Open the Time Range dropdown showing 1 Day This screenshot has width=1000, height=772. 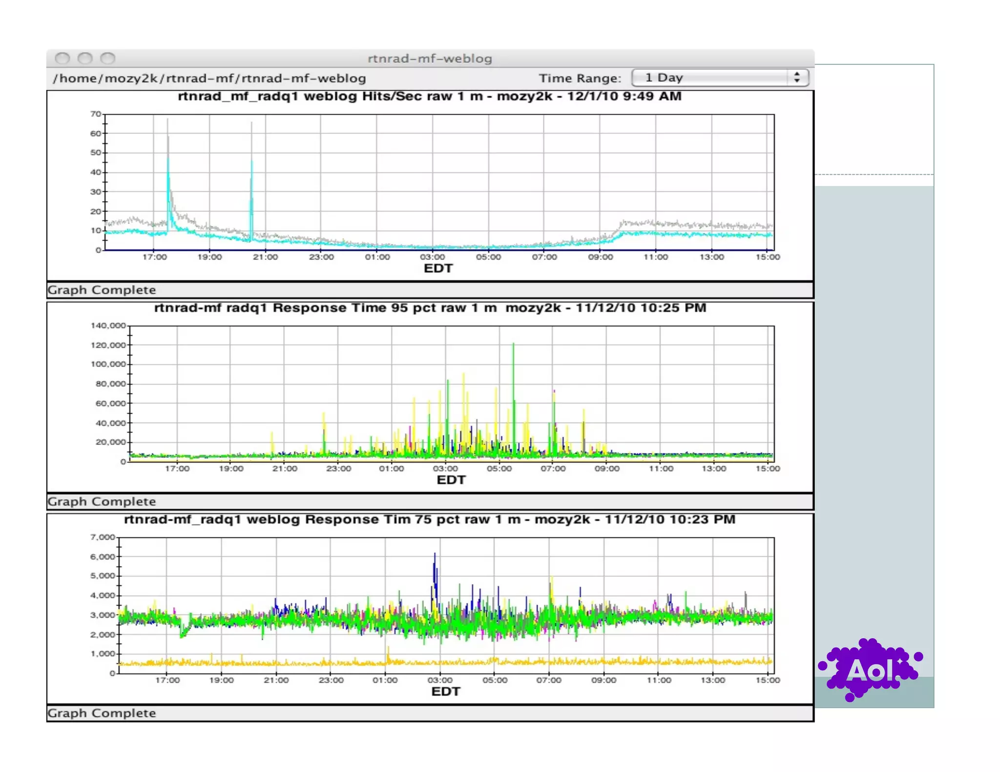[x=720, y=78]
